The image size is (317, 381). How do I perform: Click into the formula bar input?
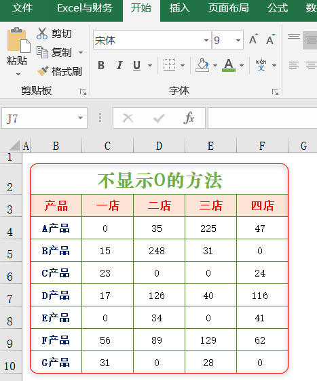pos(263,118)
